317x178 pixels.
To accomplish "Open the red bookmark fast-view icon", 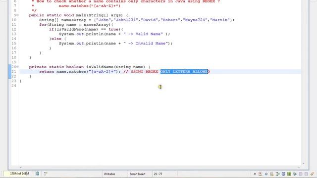I will (x=260, y=174).
